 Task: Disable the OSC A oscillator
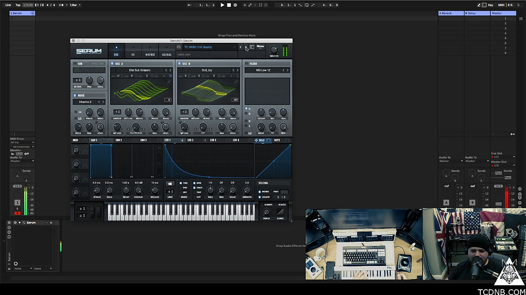coord(112,64)
